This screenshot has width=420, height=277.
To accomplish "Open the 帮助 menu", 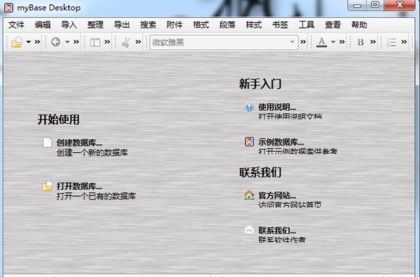I will click(x=359, y=25).
